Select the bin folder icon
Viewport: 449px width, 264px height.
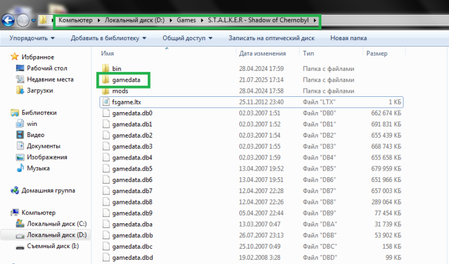click(106, 68)
